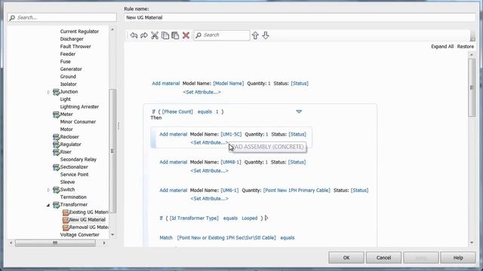Screen dimensions: 483x271
Task: Click [UM6-1] model name link
Action: (x=229, y=190)
